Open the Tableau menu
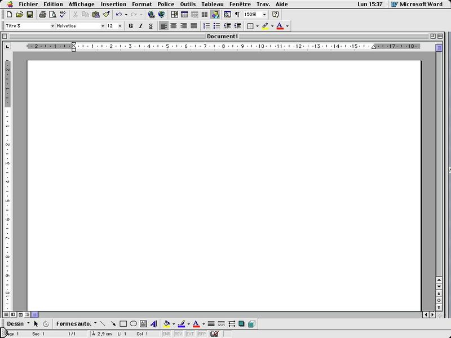Viewport: 451px width, 338px height. tap(213, 5)
